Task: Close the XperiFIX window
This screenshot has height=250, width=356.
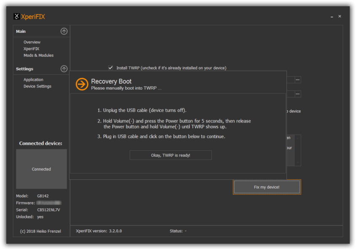Action: pos(340,16)
